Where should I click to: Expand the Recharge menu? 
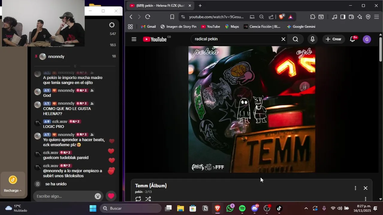[13, 191]
